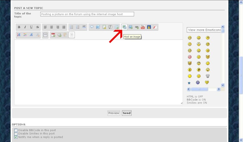Click the Preview button

(x=114, y=113)
